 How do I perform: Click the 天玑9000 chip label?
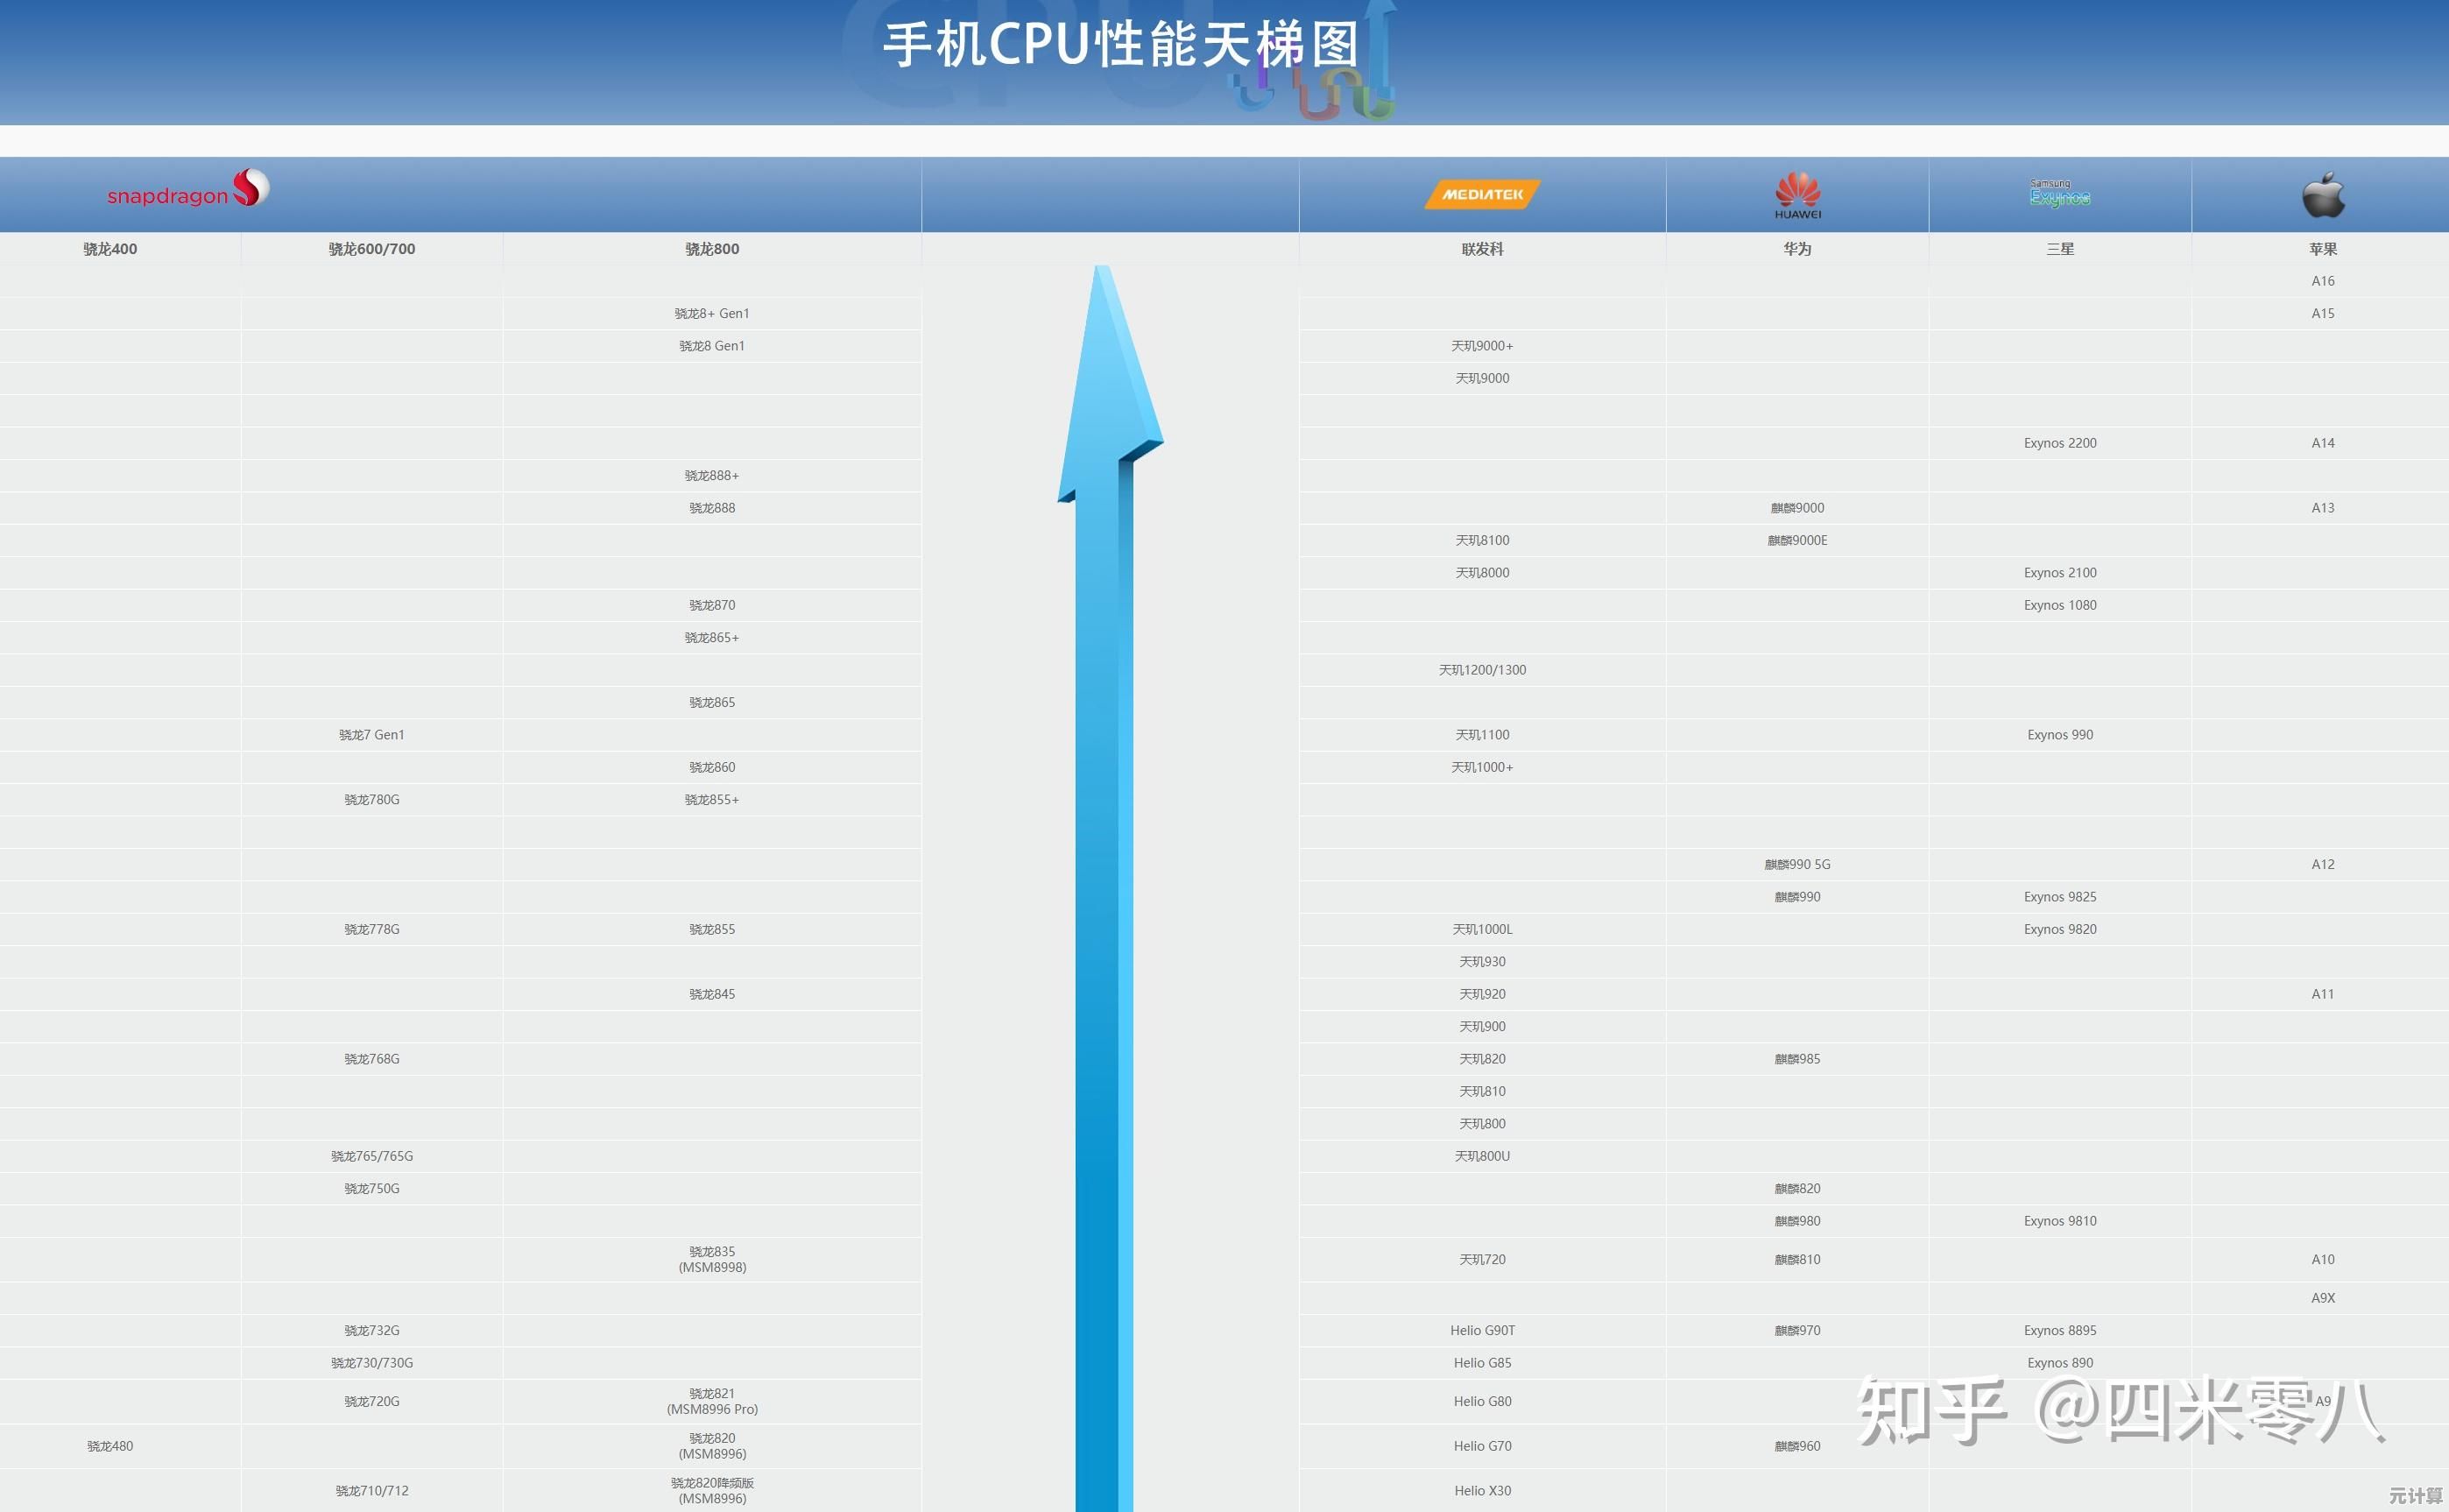click(x=1481, y=377)
